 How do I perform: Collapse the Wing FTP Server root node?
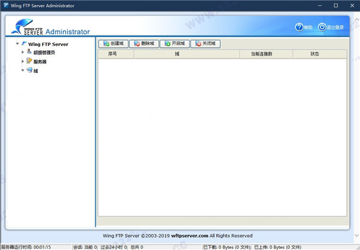pyautogui.click(x=17, y=44)
